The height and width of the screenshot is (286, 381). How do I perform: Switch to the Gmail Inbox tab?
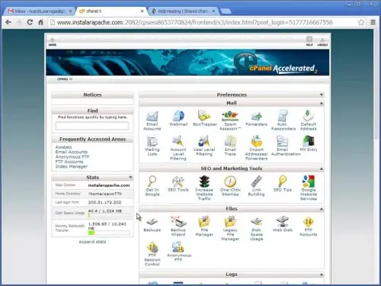point(40,11)
